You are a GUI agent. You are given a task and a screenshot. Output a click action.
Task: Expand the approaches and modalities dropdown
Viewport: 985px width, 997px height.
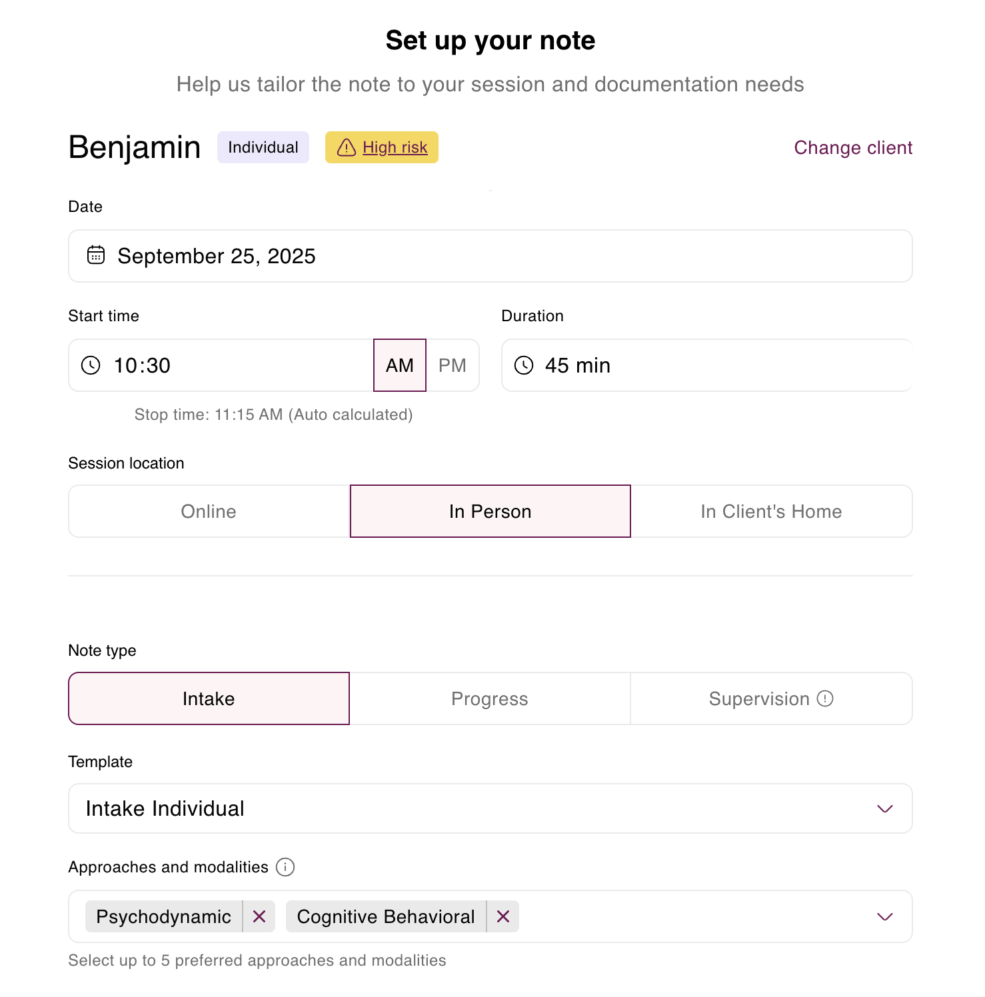[885, 916]
